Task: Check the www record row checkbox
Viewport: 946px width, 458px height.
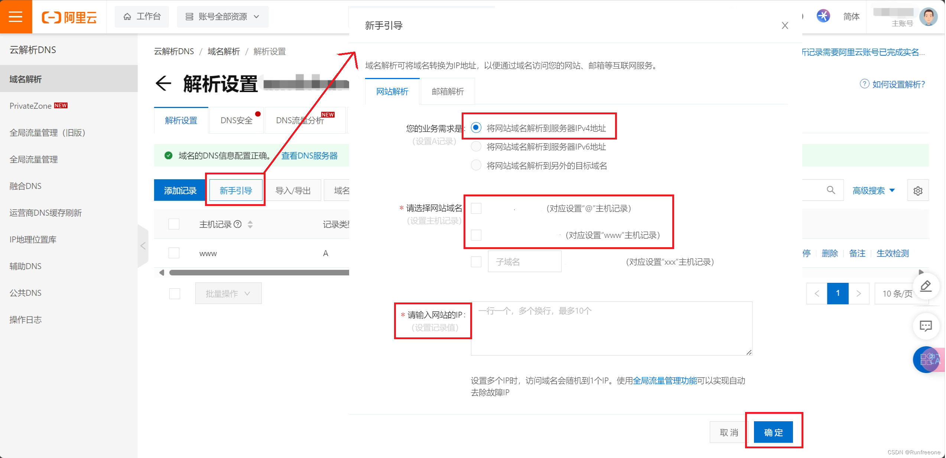Action: [174, 253]
